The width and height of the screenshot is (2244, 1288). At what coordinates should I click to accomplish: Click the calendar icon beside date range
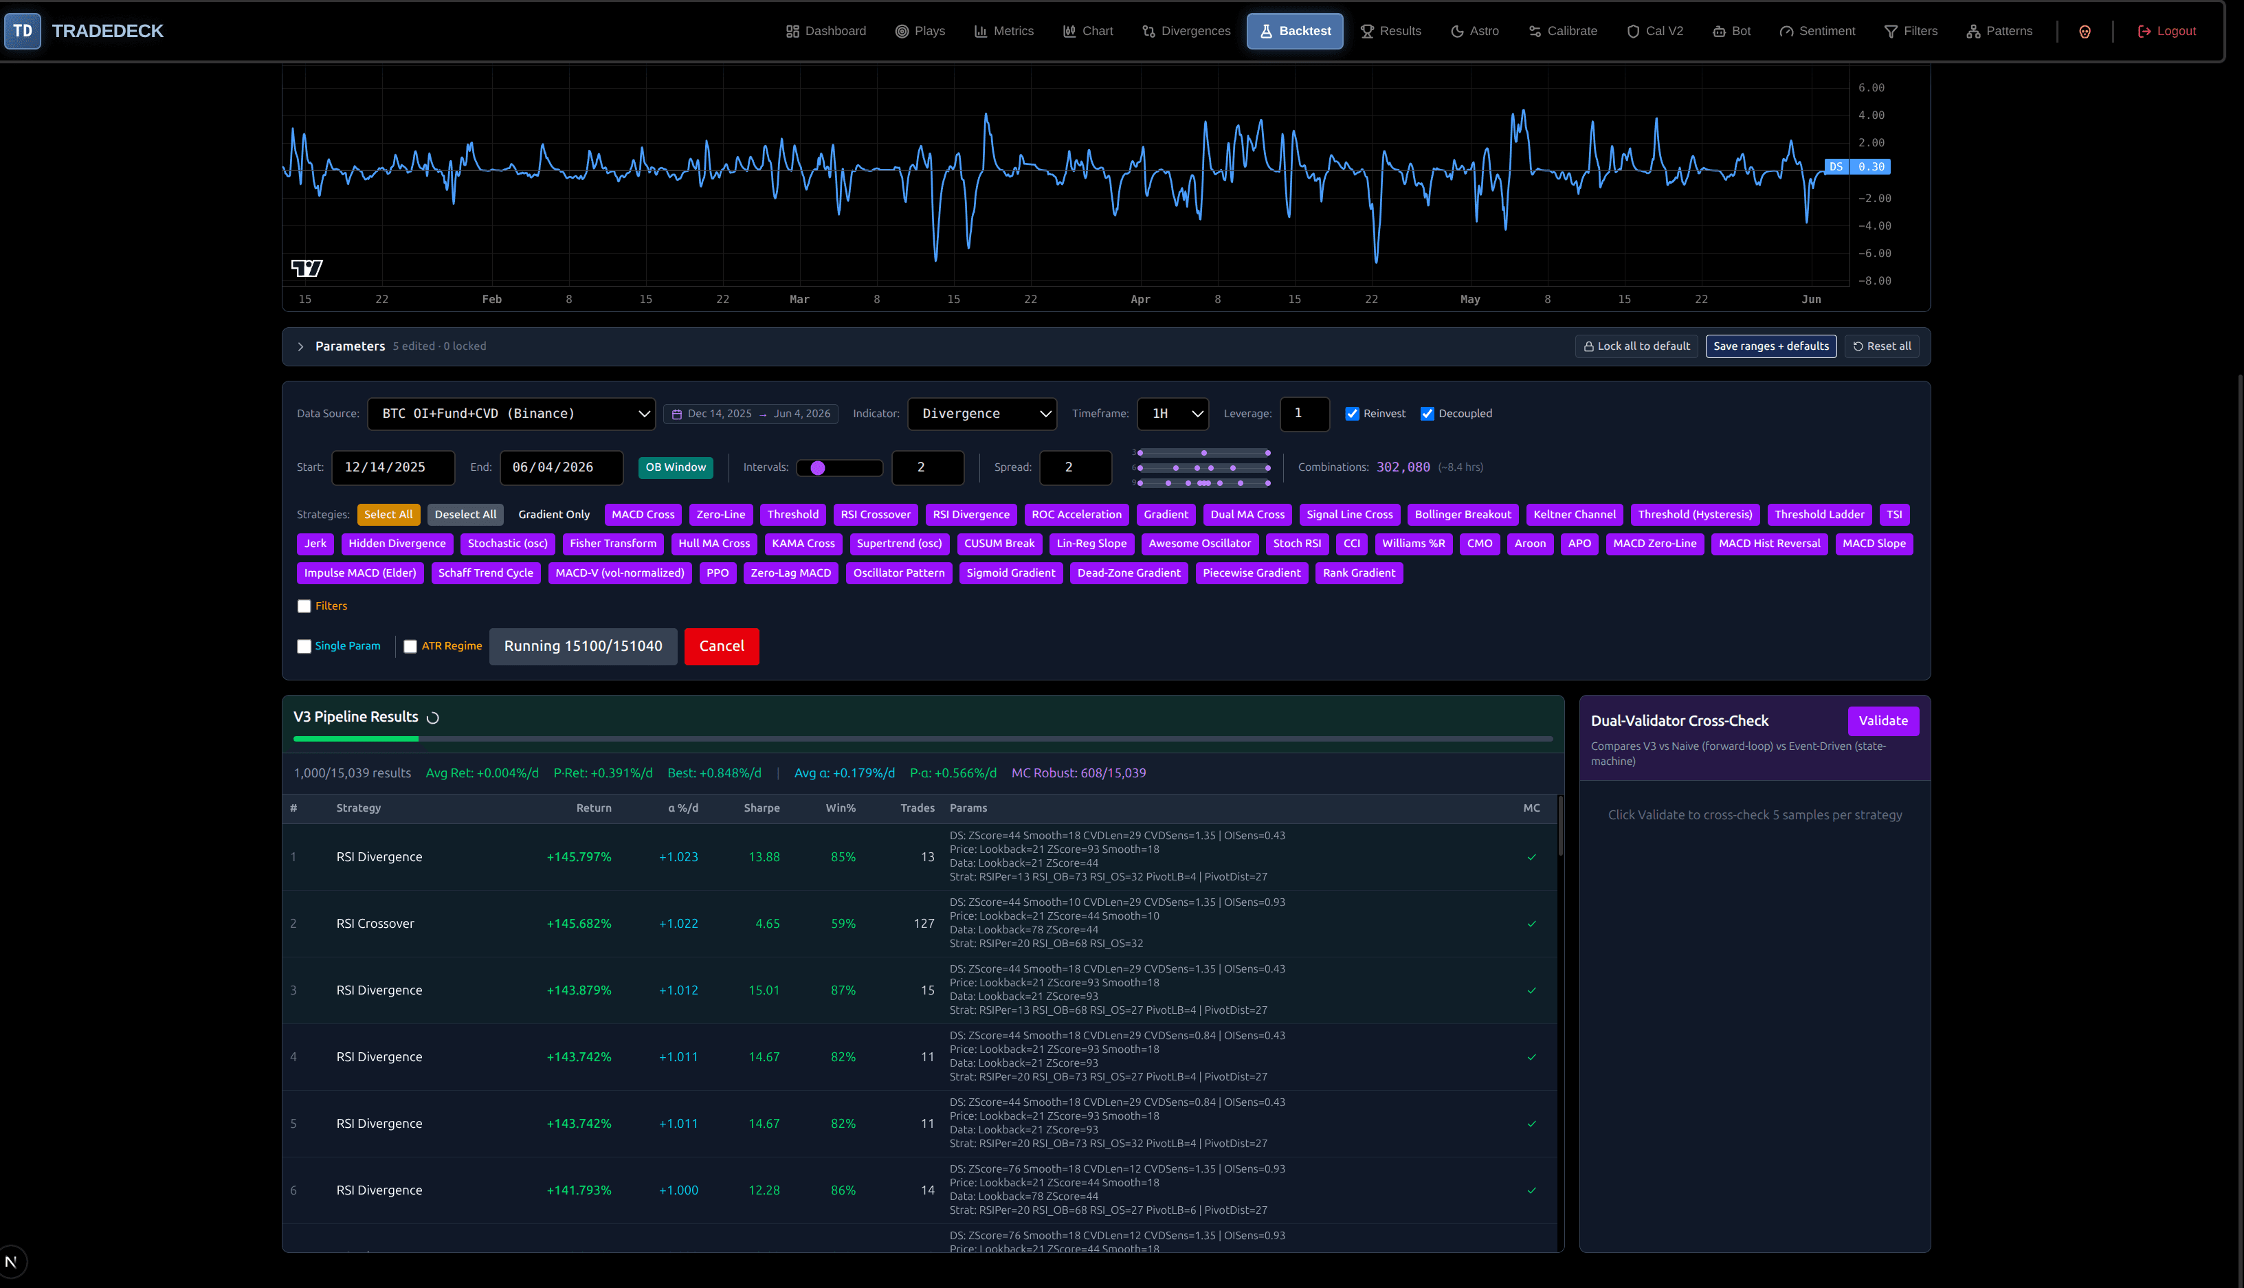coord(677,414)
